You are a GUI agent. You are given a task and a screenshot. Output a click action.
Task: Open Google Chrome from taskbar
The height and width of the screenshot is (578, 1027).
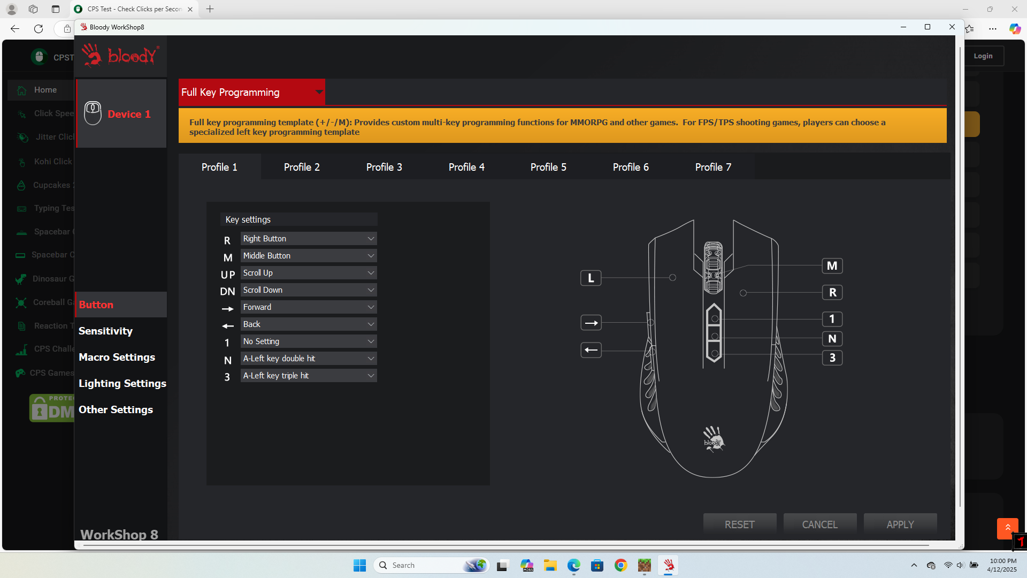pos(620,565)
